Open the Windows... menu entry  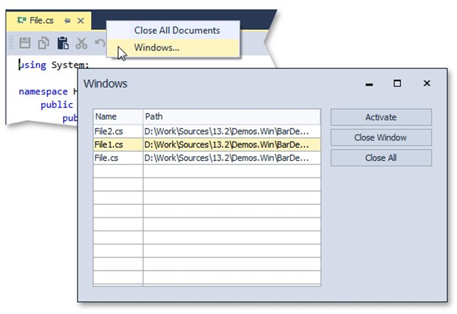[x=156, y=47]
